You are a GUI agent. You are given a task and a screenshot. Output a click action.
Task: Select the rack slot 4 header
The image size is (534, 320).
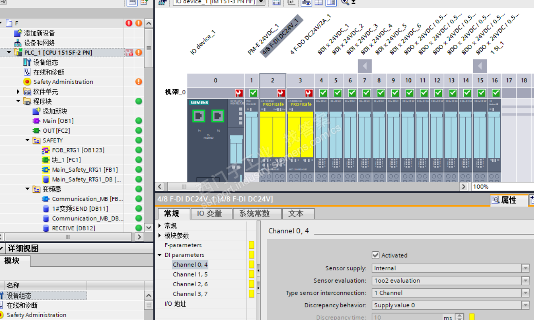tap(321, 81)
